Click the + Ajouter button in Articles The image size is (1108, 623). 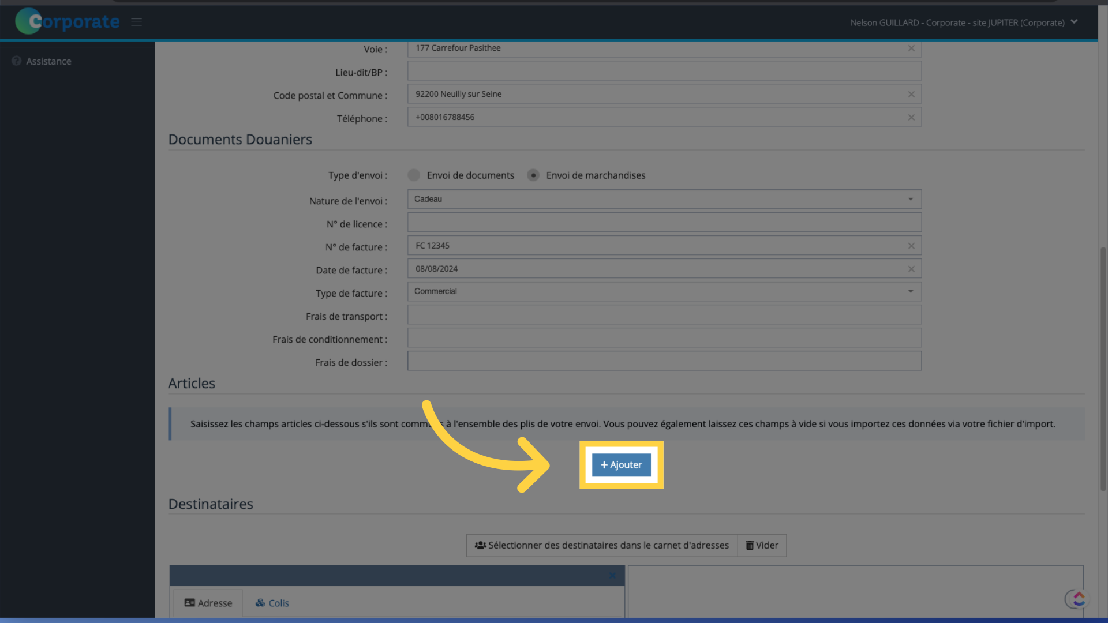621,465
